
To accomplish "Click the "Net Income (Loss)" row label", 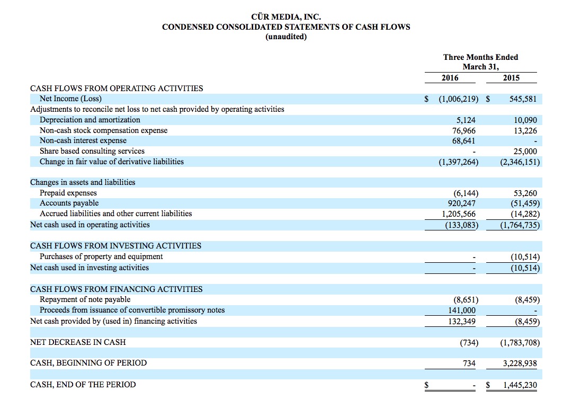I will (70, 99).
